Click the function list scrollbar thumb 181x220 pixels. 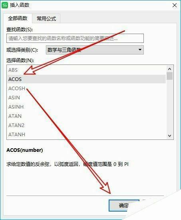click(x=169, y=76)
